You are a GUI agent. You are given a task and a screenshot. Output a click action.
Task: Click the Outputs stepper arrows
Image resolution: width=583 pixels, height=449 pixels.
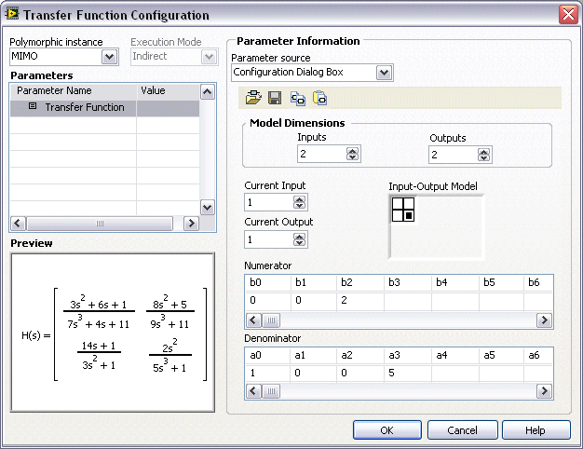click(483, 155)
